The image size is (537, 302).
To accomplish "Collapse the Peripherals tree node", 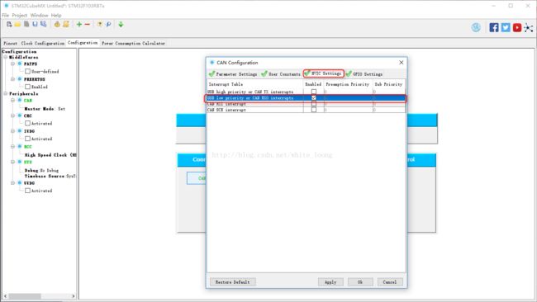I will point(6,93).
